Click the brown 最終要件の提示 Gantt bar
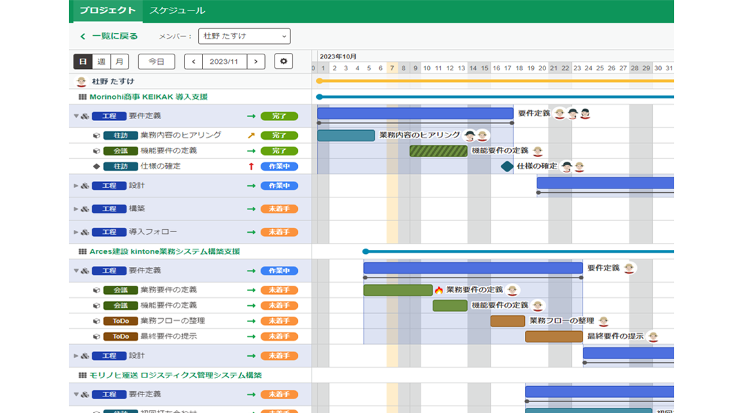Viewport: 743px width, 413px height. pos(553,337)
